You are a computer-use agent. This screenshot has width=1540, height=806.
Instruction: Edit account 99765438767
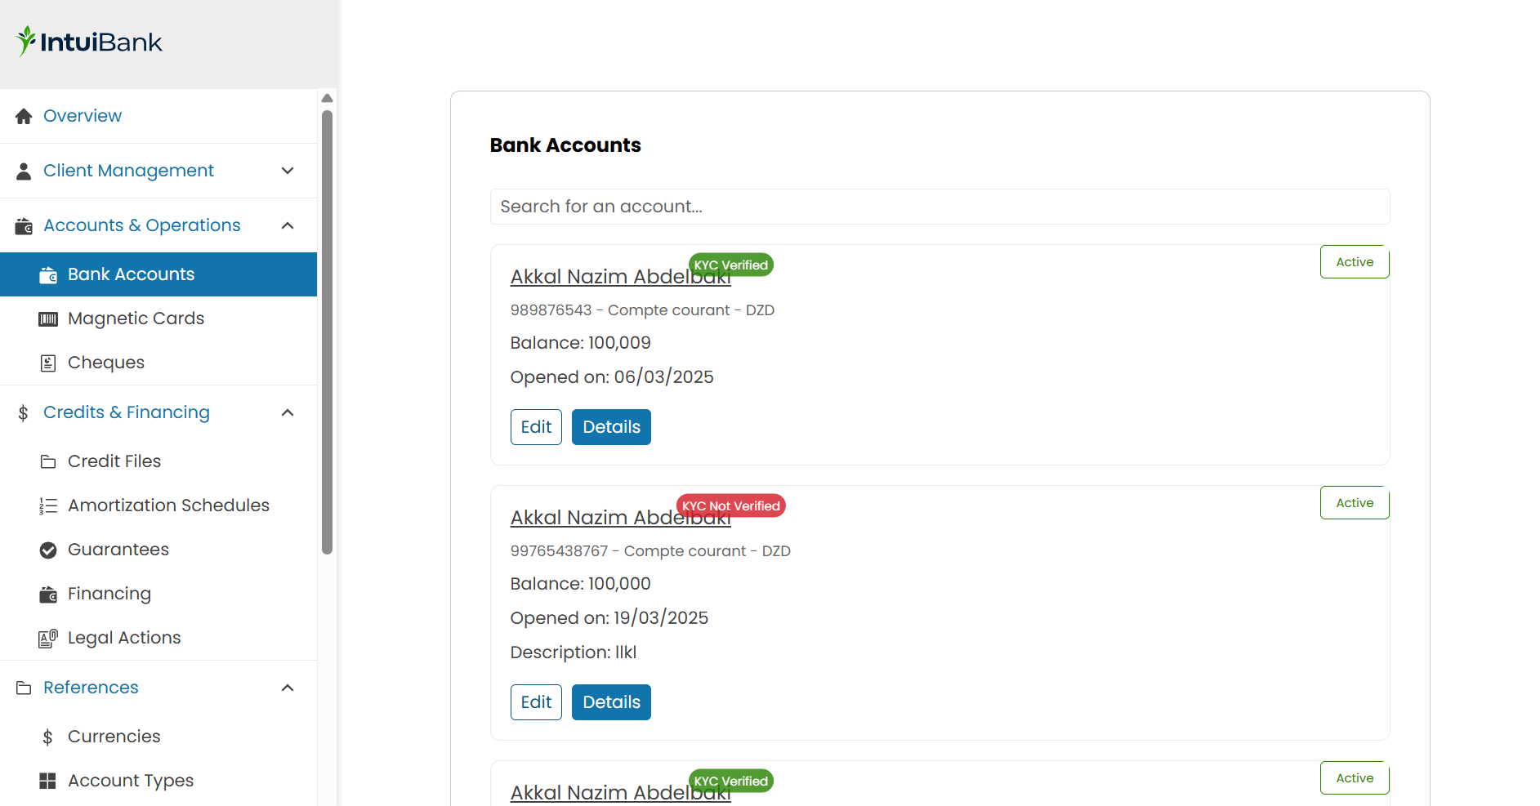click(x=536, y=702)
